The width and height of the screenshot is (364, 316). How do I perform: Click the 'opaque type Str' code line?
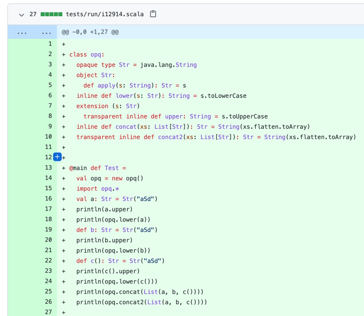tap(136, 65)
